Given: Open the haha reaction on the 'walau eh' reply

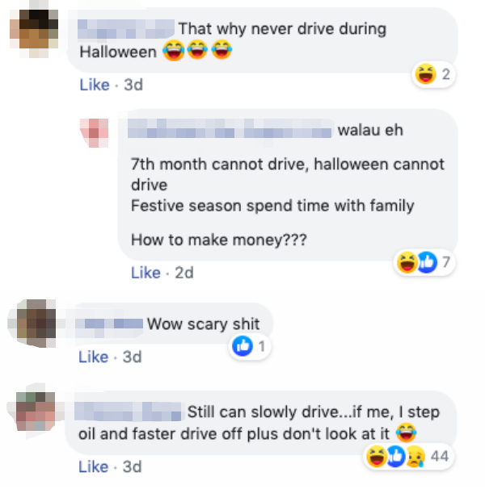Looking at the screenshot, I should 407,262.
